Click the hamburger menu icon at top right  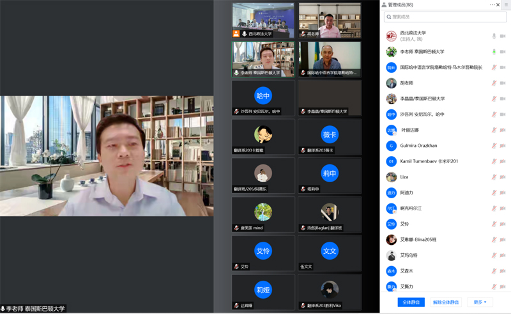click(506, 4)
